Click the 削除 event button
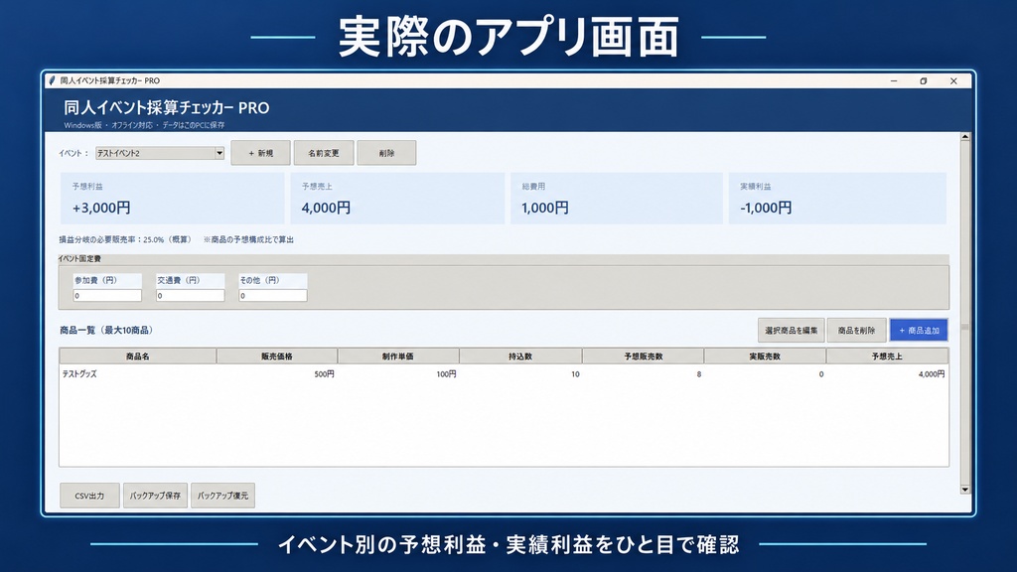The image size is (1017, 572). 386,153
